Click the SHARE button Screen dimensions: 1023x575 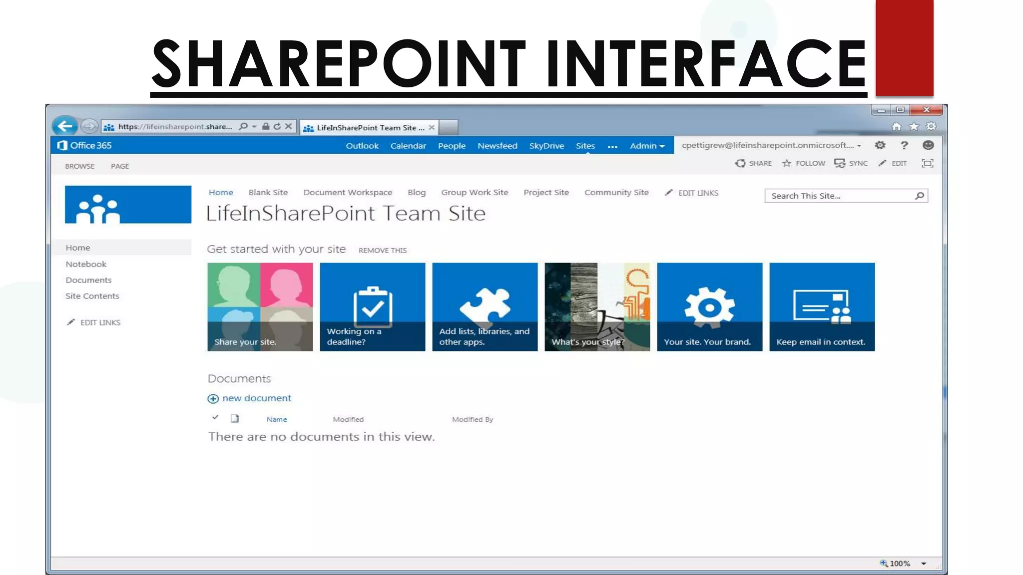click(753, 163)
